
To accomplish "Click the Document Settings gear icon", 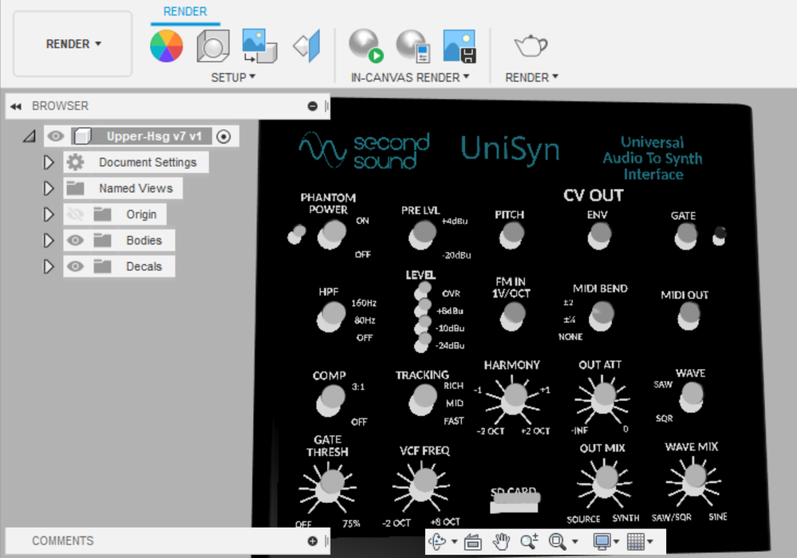I will point(75,163).
